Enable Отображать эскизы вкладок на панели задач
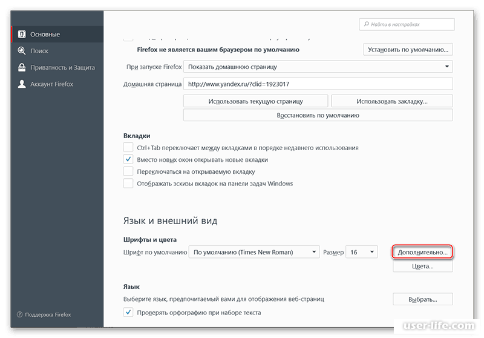Screen dimensions: 484x338 point(128,184)
